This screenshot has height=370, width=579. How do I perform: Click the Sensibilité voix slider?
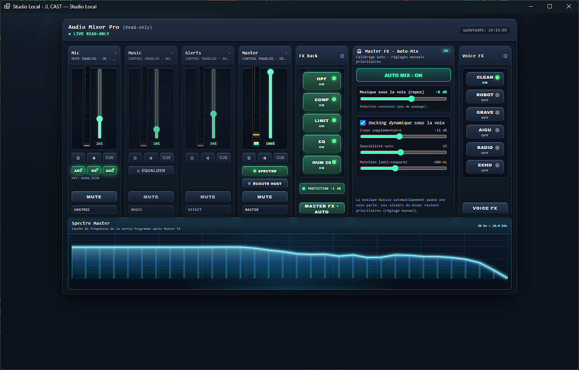404,152
